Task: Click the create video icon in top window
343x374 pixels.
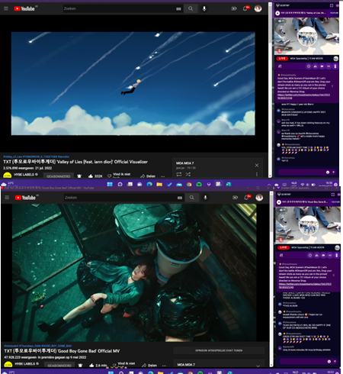Action: pyautogui.click(x=234, y=8)
